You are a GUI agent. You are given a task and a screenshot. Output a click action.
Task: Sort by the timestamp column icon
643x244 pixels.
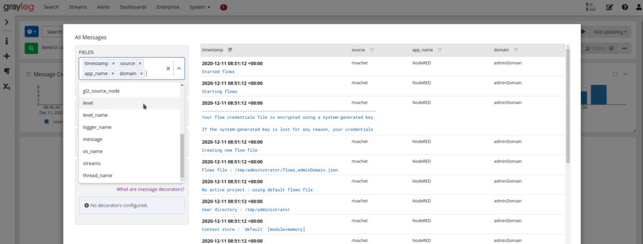coord(230,50)
